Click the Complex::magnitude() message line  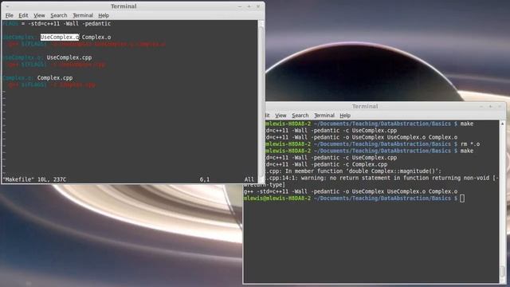[352, 171]
